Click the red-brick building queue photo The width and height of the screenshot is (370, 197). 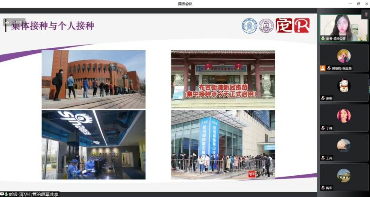pyautogui.click(x=94, y=79)
